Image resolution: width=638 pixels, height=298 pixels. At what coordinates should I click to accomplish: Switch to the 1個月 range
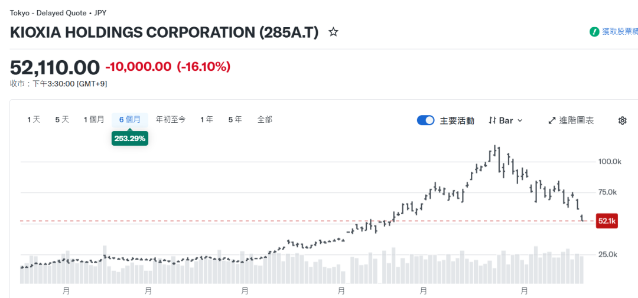tap(94, 120)
